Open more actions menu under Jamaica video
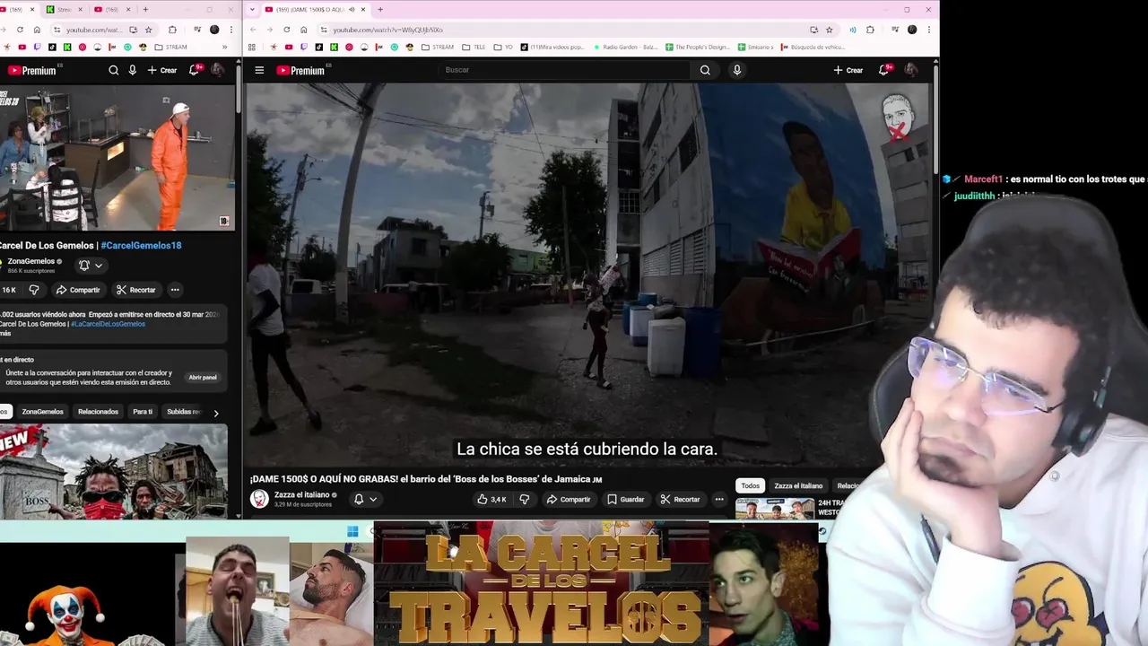The image size is (1148, 646). (x=719, y=499)
